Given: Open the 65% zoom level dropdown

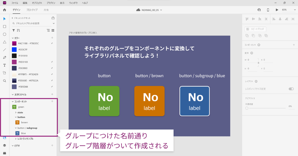Looking at the screenshot, I should (288, 10).
